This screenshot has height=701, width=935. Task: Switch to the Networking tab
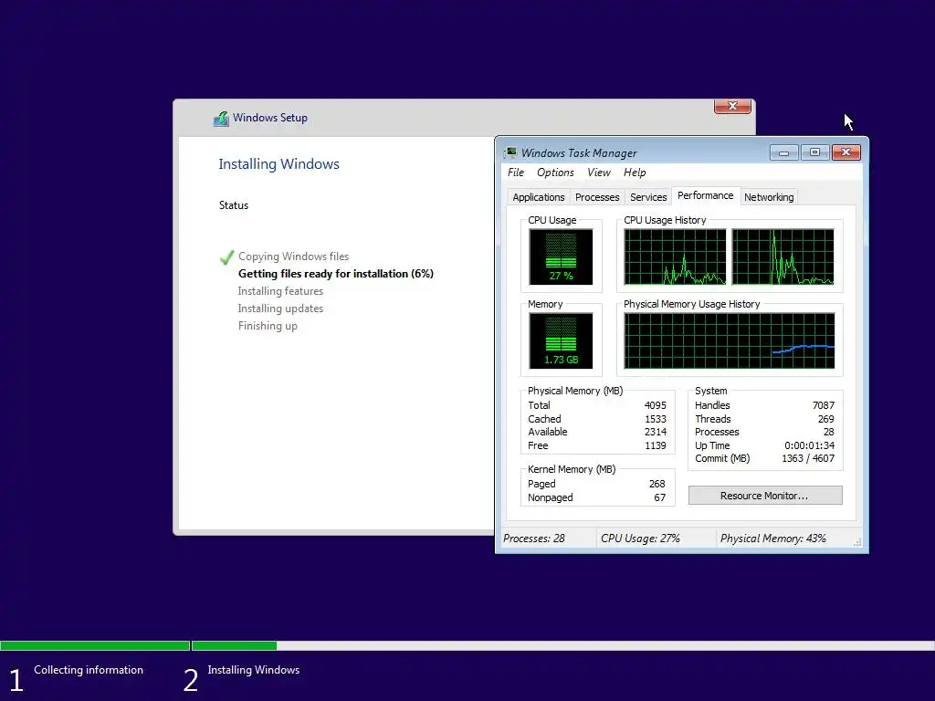point(769,197)
